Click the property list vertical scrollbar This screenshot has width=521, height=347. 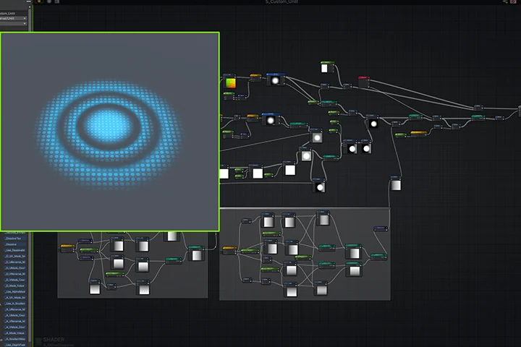pyautogui.click(x=30, y=286)
